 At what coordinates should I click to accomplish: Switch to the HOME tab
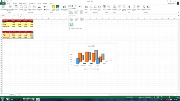pos(9,4)
